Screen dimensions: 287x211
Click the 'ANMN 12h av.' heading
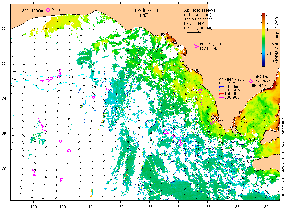click(232, 80)
